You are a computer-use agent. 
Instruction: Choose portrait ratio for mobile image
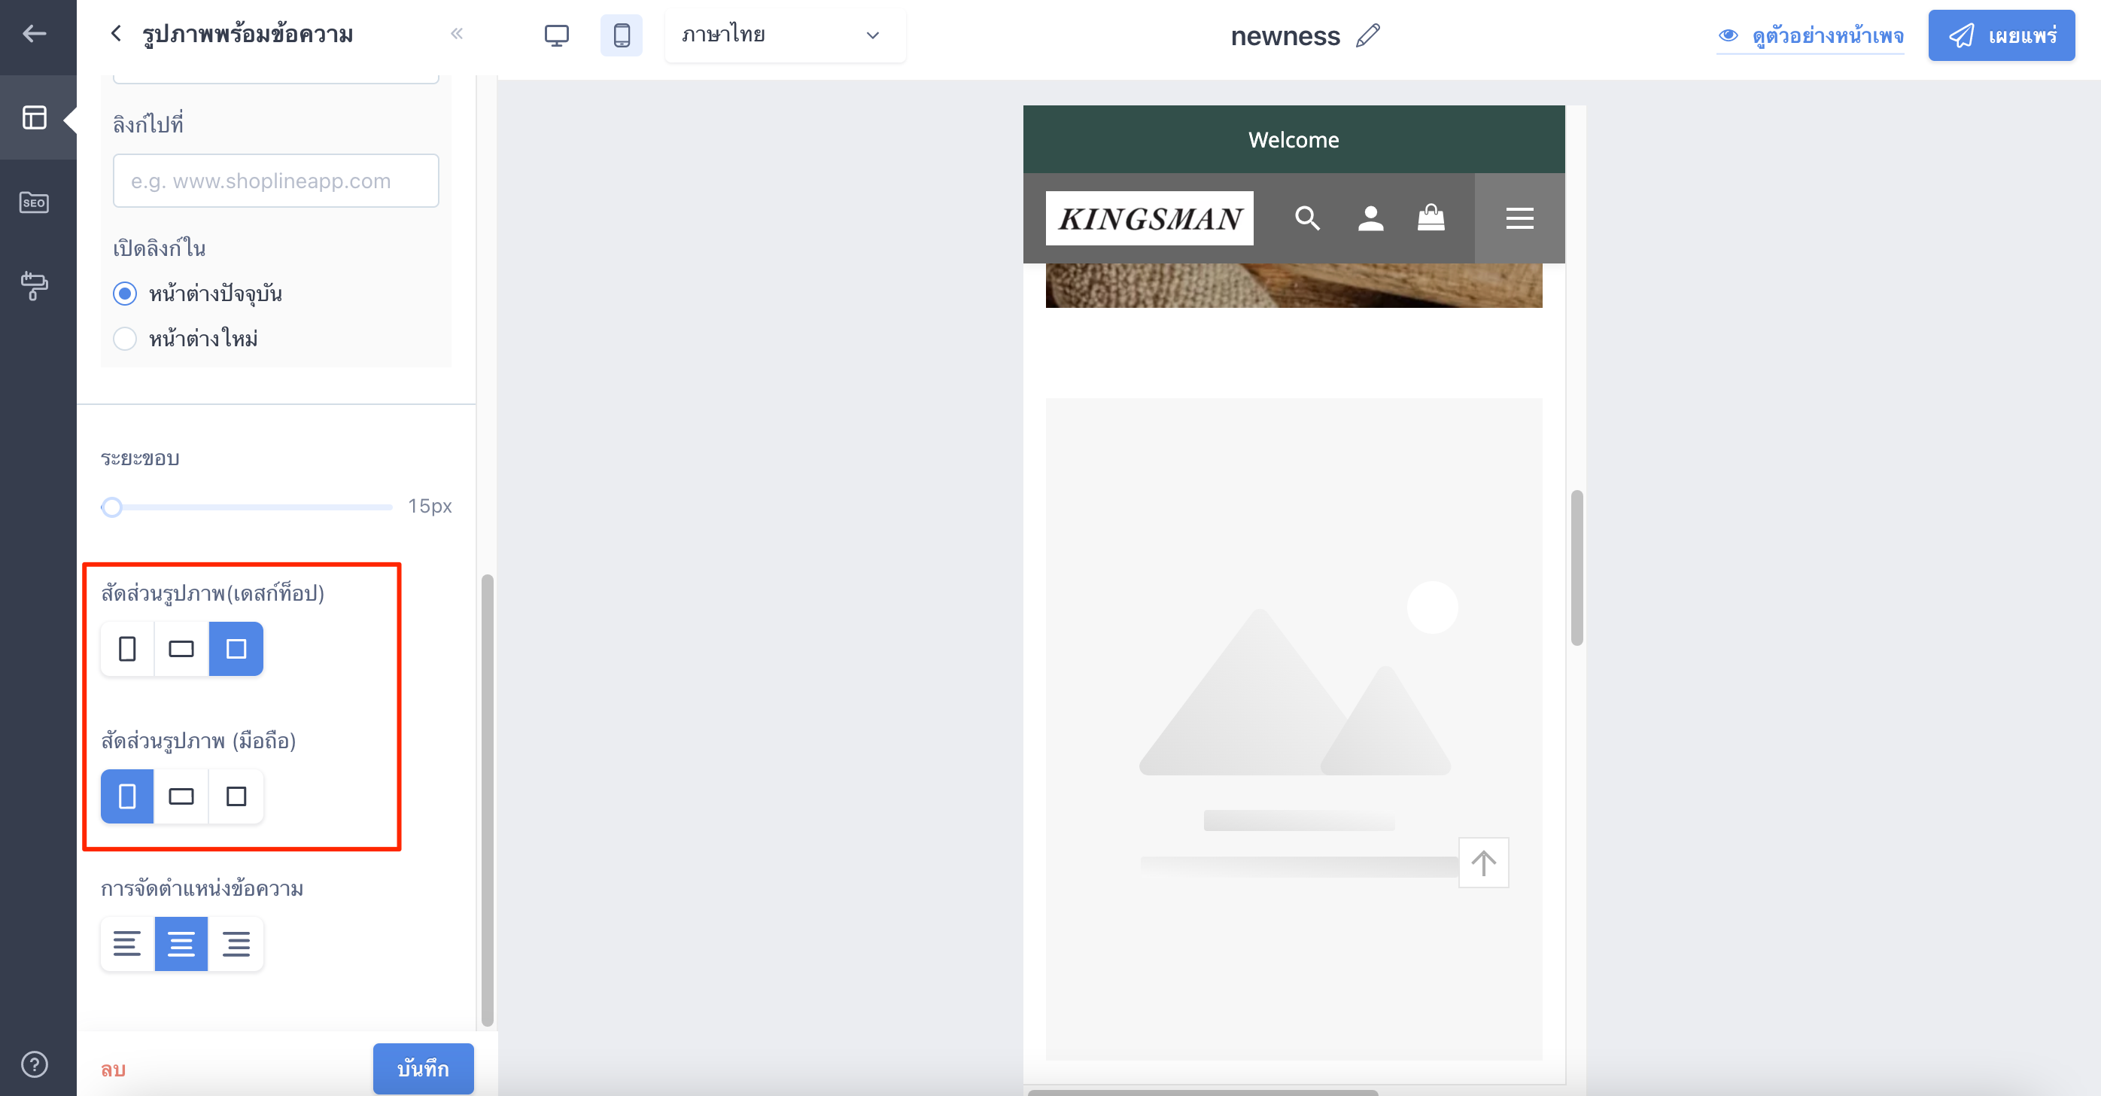coord(127,796)
